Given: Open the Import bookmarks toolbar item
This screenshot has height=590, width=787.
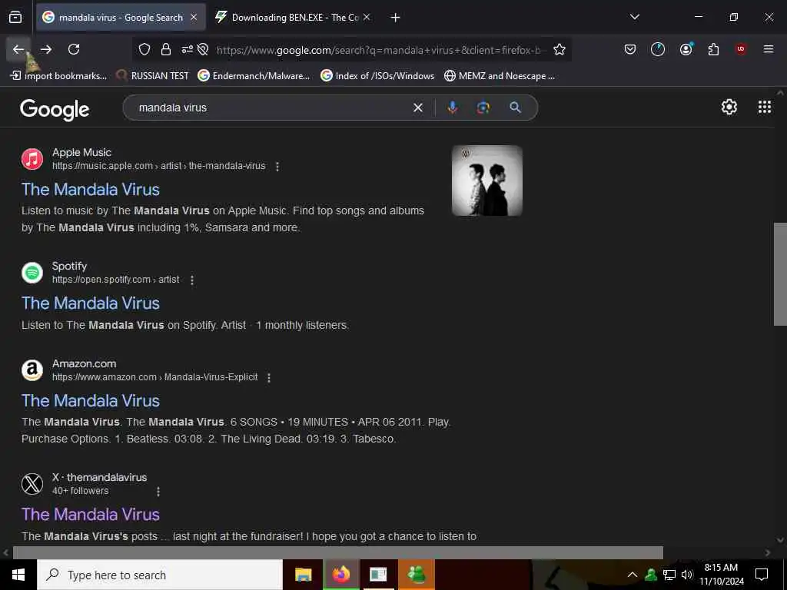Looking at the screenshot, I should point(58,76).
